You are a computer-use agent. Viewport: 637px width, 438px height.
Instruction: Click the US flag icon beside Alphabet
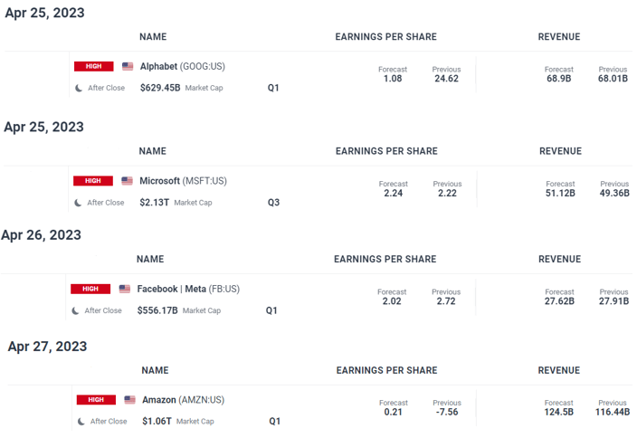point(128,66)
